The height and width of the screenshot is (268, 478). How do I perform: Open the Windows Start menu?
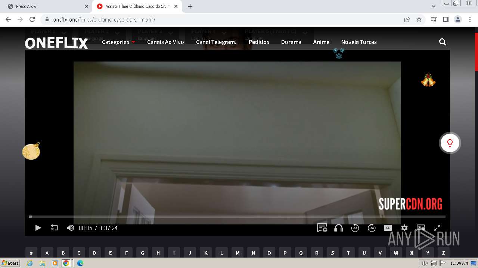pyautogui.click(x=10, y=263)
